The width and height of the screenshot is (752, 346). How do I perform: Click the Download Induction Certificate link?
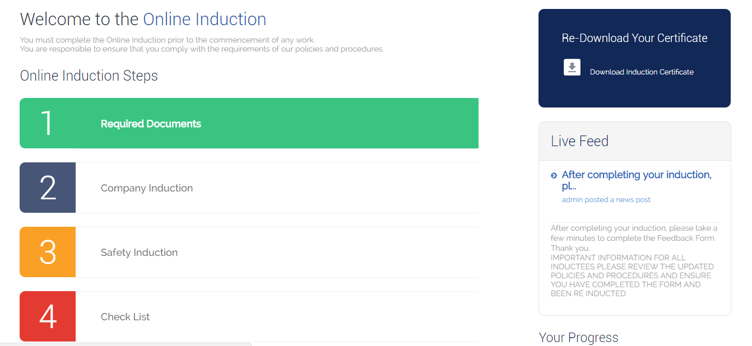[x=642, y=72]
